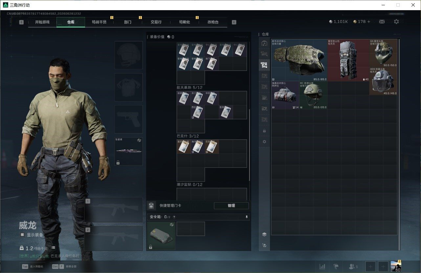Open the 特战干员 tab
The height and width of the screenshot is (273, 421).
[99, 22]
